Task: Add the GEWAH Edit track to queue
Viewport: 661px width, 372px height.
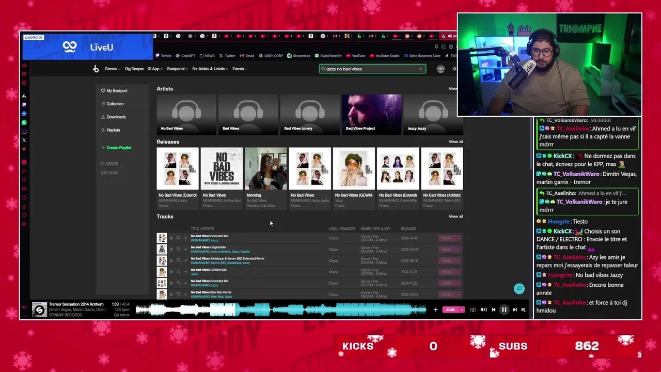Action: 178,272
